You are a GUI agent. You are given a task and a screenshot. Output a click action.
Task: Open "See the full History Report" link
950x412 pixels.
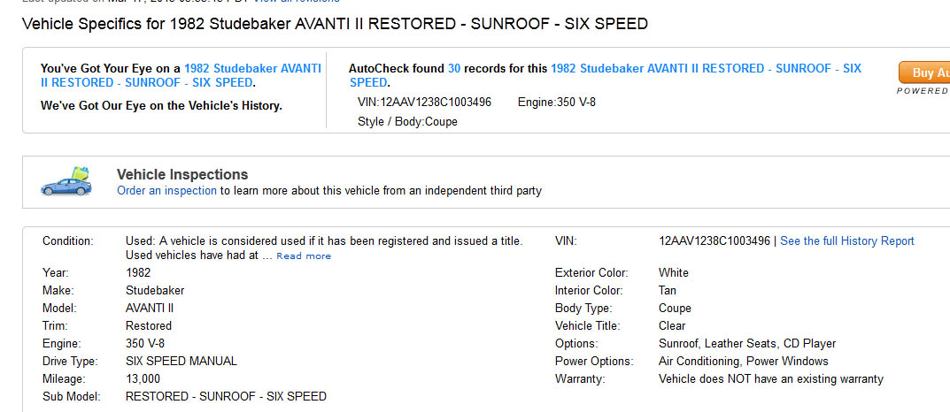click(x=846, y=241)
